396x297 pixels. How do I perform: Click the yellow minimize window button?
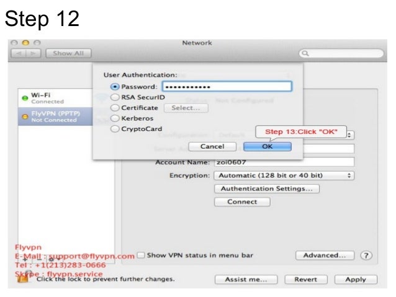(x=25, y=43)
